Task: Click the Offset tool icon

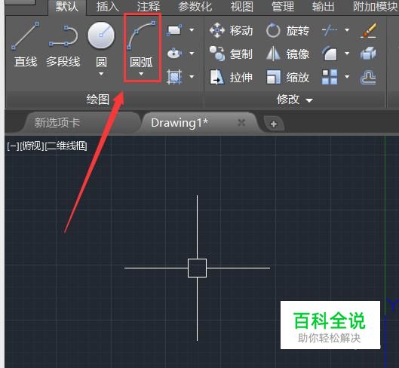Action: (368, 77)
